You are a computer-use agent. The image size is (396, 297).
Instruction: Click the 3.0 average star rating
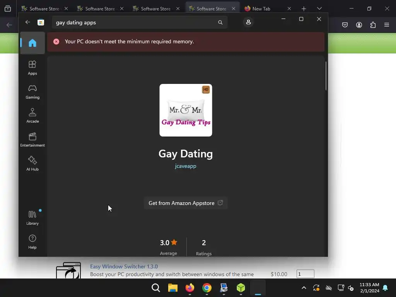pyautogui.click(x=169, y=243)
